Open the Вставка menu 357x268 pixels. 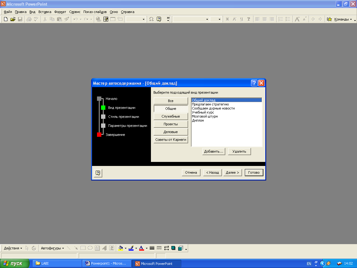point(45,12)
